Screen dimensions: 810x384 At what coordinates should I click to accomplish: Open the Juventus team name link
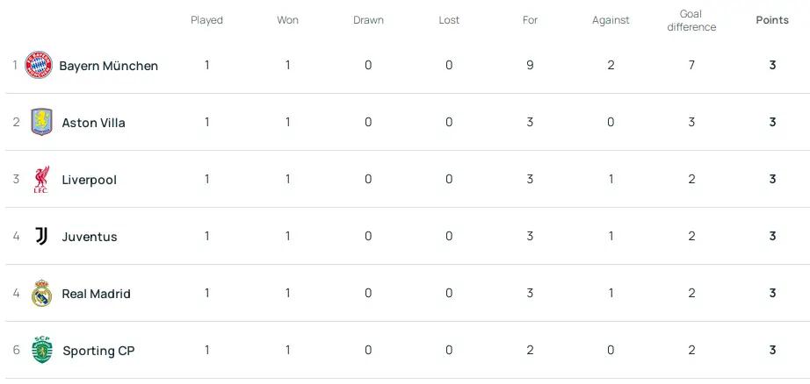tap(90, 237)
